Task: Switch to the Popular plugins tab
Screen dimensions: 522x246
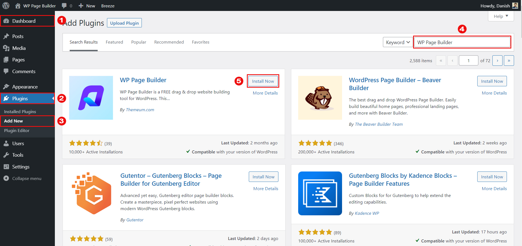Action: 139,42
